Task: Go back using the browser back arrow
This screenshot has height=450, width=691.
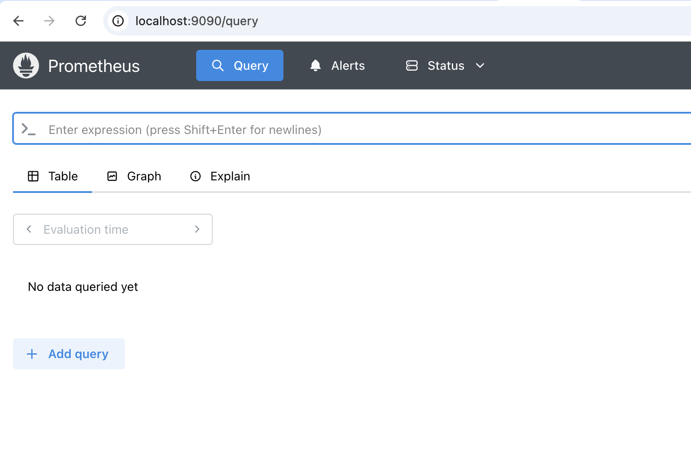Action: (18, 21)
